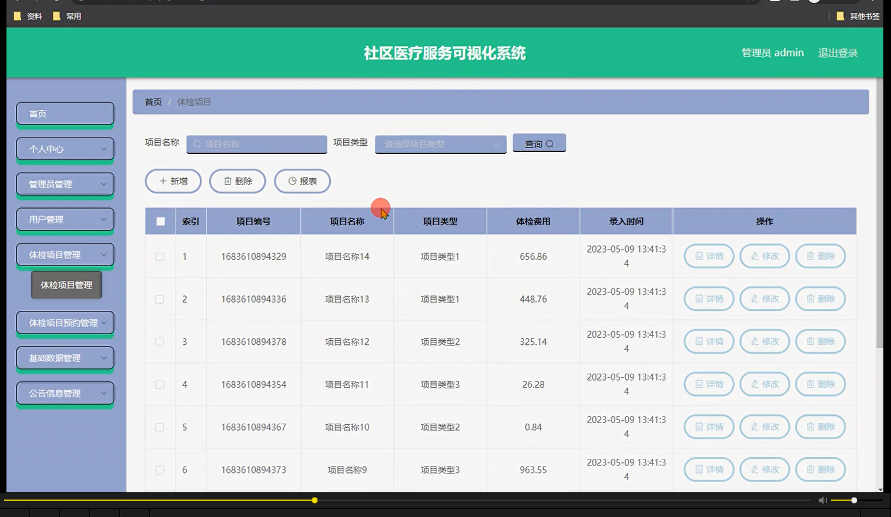The height and width of the screenshot is (517, 891).
Task: Open 详情 for 项目名称14
Action: (x=708, y=256)
